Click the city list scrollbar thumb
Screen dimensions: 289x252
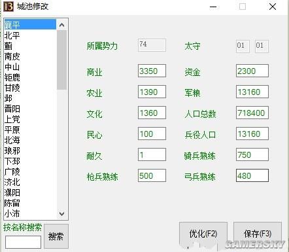pos(61,60)
